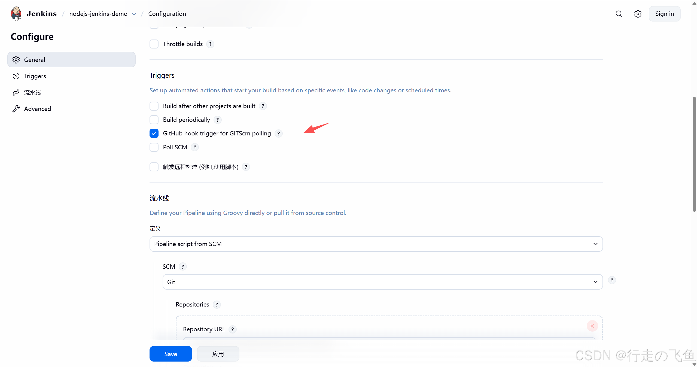The width and height of the screenshot is (697, 367).
Task: Click the Save button
Action: tap(171, 354)
